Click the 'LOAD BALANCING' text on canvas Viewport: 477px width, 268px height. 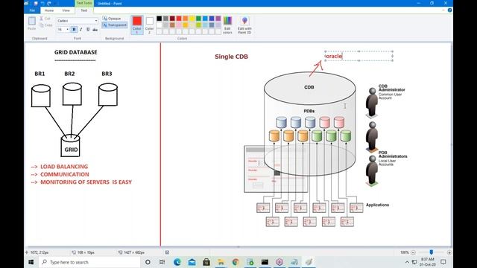[64, 167]
